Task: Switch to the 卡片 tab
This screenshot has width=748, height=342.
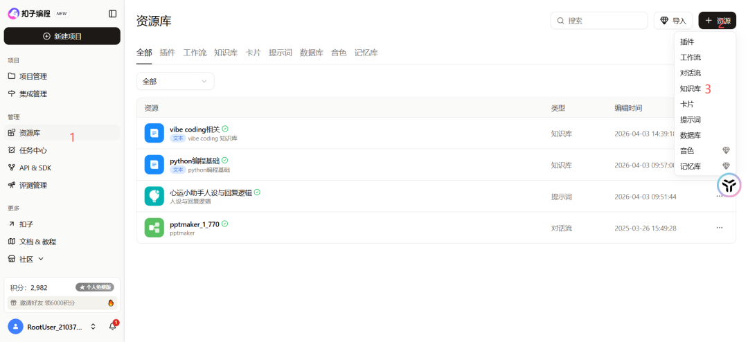Action: [x=253, y=53]
